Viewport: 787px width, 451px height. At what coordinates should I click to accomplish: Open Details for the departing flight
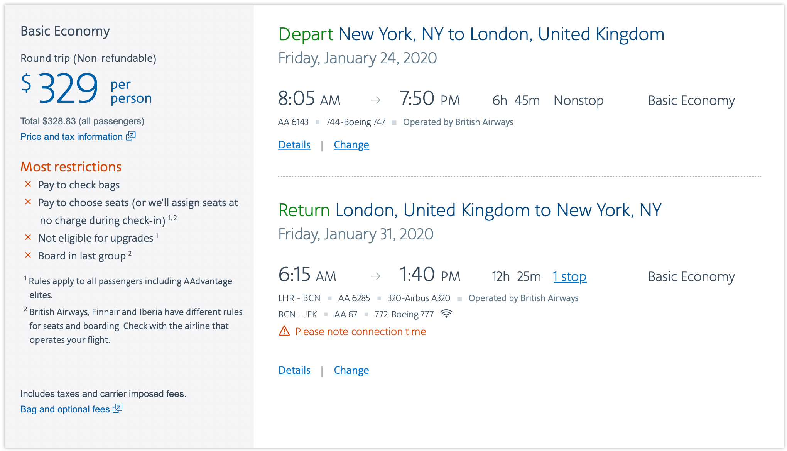[x=294, y=145]
